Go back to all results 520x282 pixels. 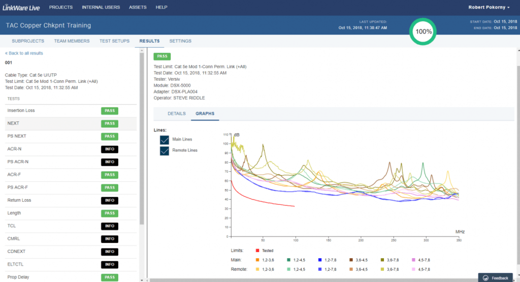24,53
